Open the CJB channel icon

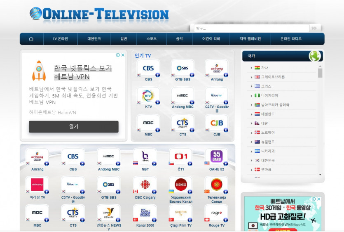pos(217,123)
